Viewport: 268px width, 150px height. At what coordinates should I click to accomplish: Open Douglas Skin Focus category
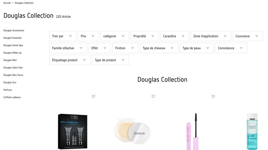pos(13,75)
